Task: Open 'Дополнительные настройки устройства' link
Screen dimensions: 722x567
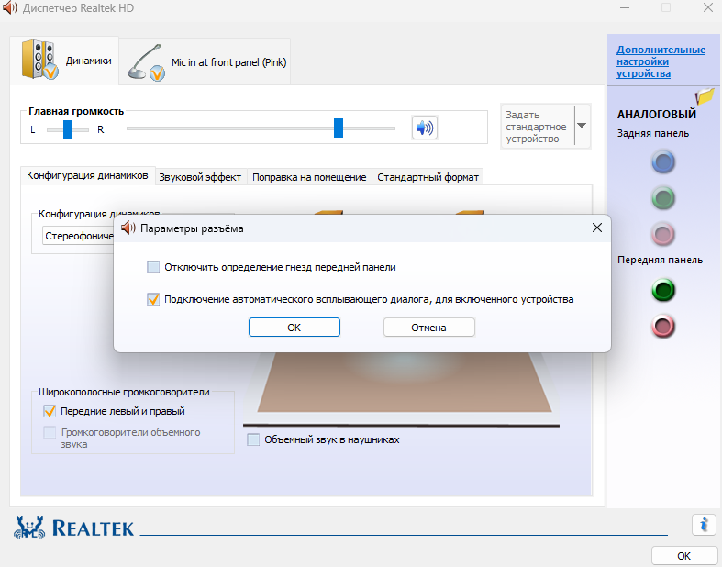Action: pyautogui.click(x=661, y=61)
